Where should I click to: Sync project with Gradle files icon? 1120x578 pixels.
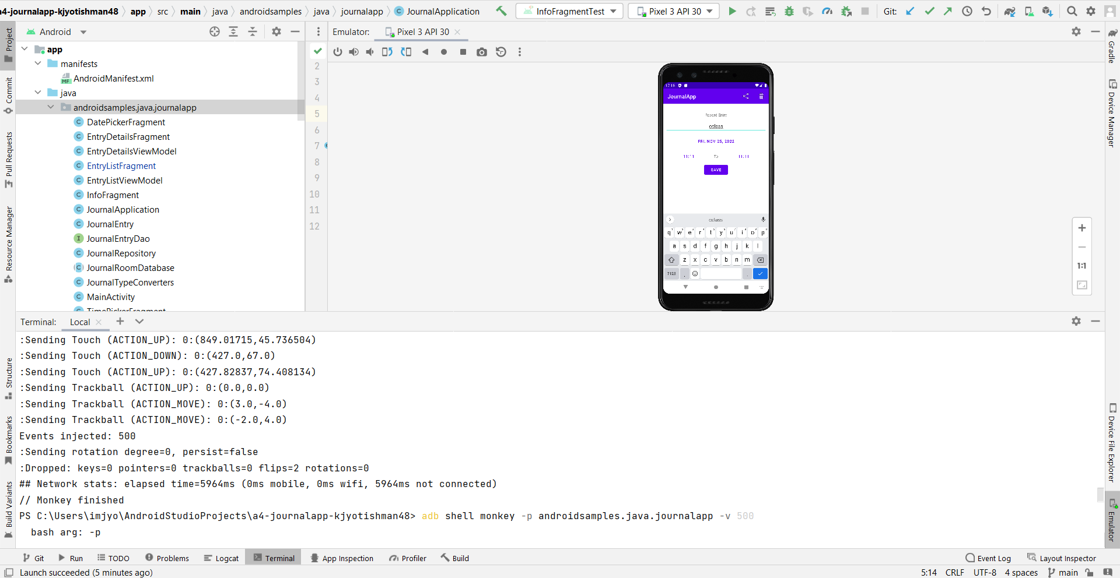1010,11
